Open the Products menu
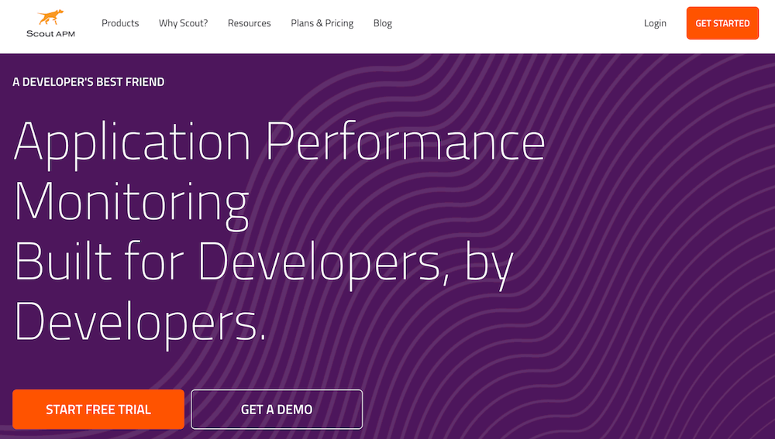Image resolution: width=775 pixels, height=439 pixels. (x=120, y=23)
